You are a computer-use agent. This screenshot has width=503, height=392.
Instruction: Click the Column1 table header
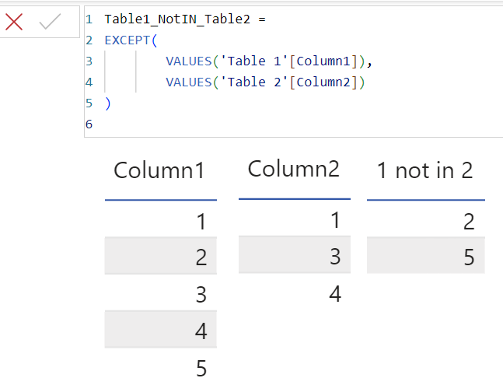click(159, 170)
